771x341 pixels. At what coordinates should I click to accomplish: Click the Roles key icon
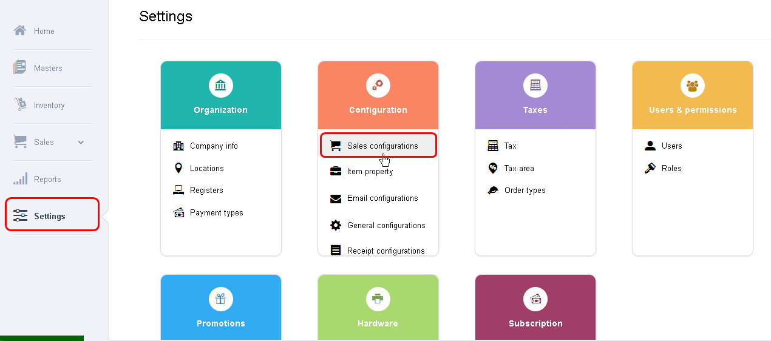(x=650, y=168)
